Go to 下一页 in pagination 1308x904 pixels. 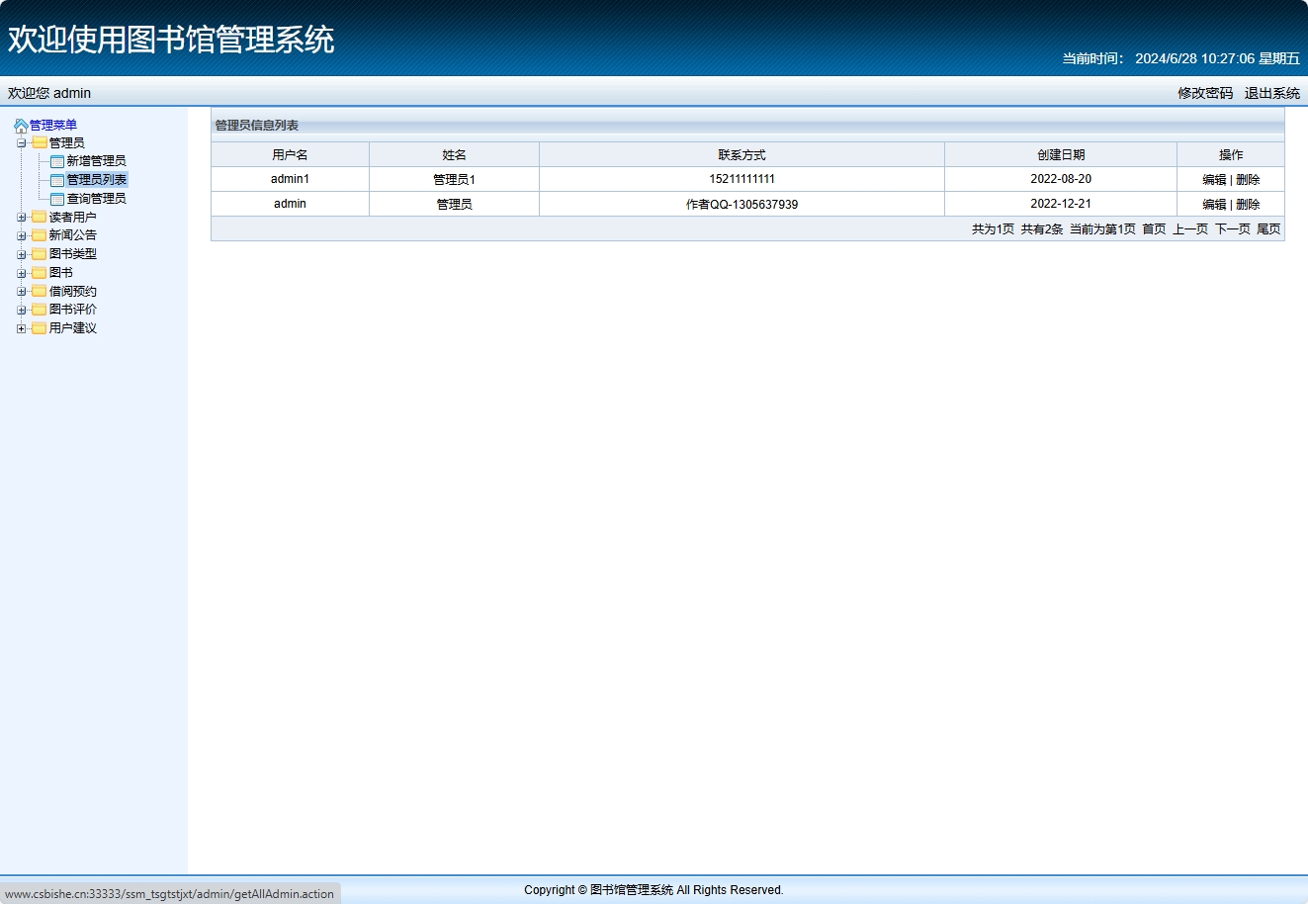tap(1232, 229)
